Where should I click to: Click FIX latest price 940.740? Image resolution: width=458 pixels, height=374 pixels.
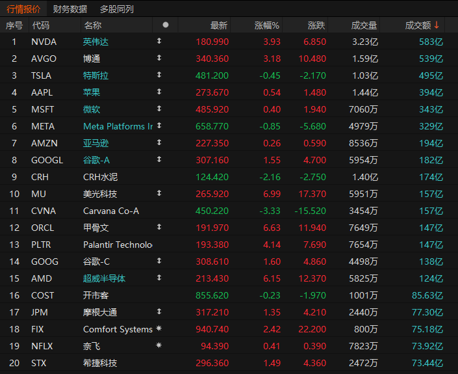coord(212,330)
